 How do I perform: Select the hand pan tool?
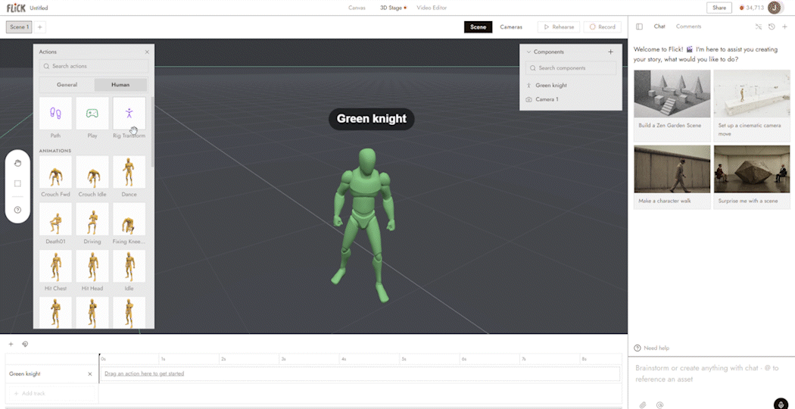pyautogui.click(x=17, y=163)
